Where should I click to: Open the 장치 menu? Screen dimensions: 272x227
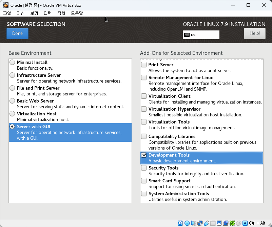point(61,13)
